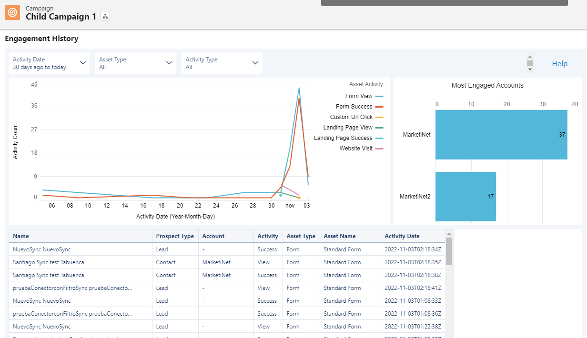Click MarketiNet account in 02:18:38Z row
The height and width of the screenshot is (338, 587).
pos(216,275)
